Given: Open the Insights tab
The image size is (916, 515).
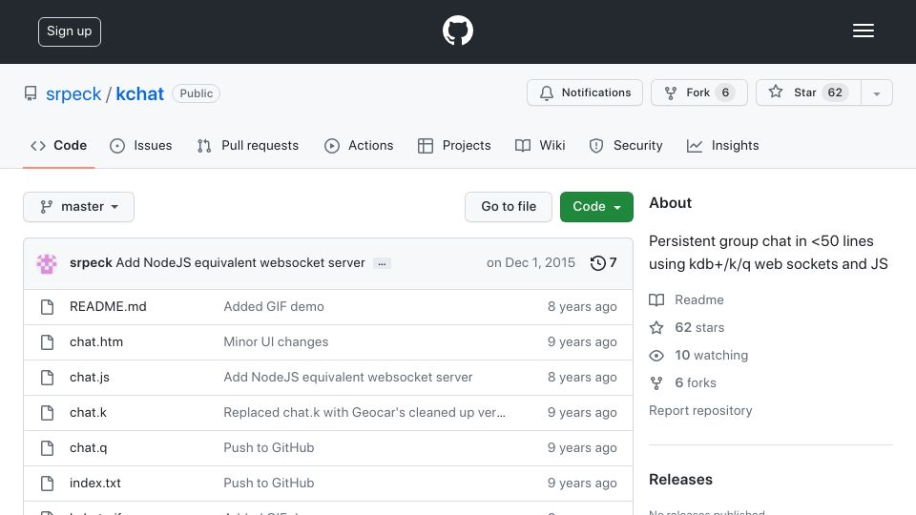Looking at the screenshot, I should point(722,145).
